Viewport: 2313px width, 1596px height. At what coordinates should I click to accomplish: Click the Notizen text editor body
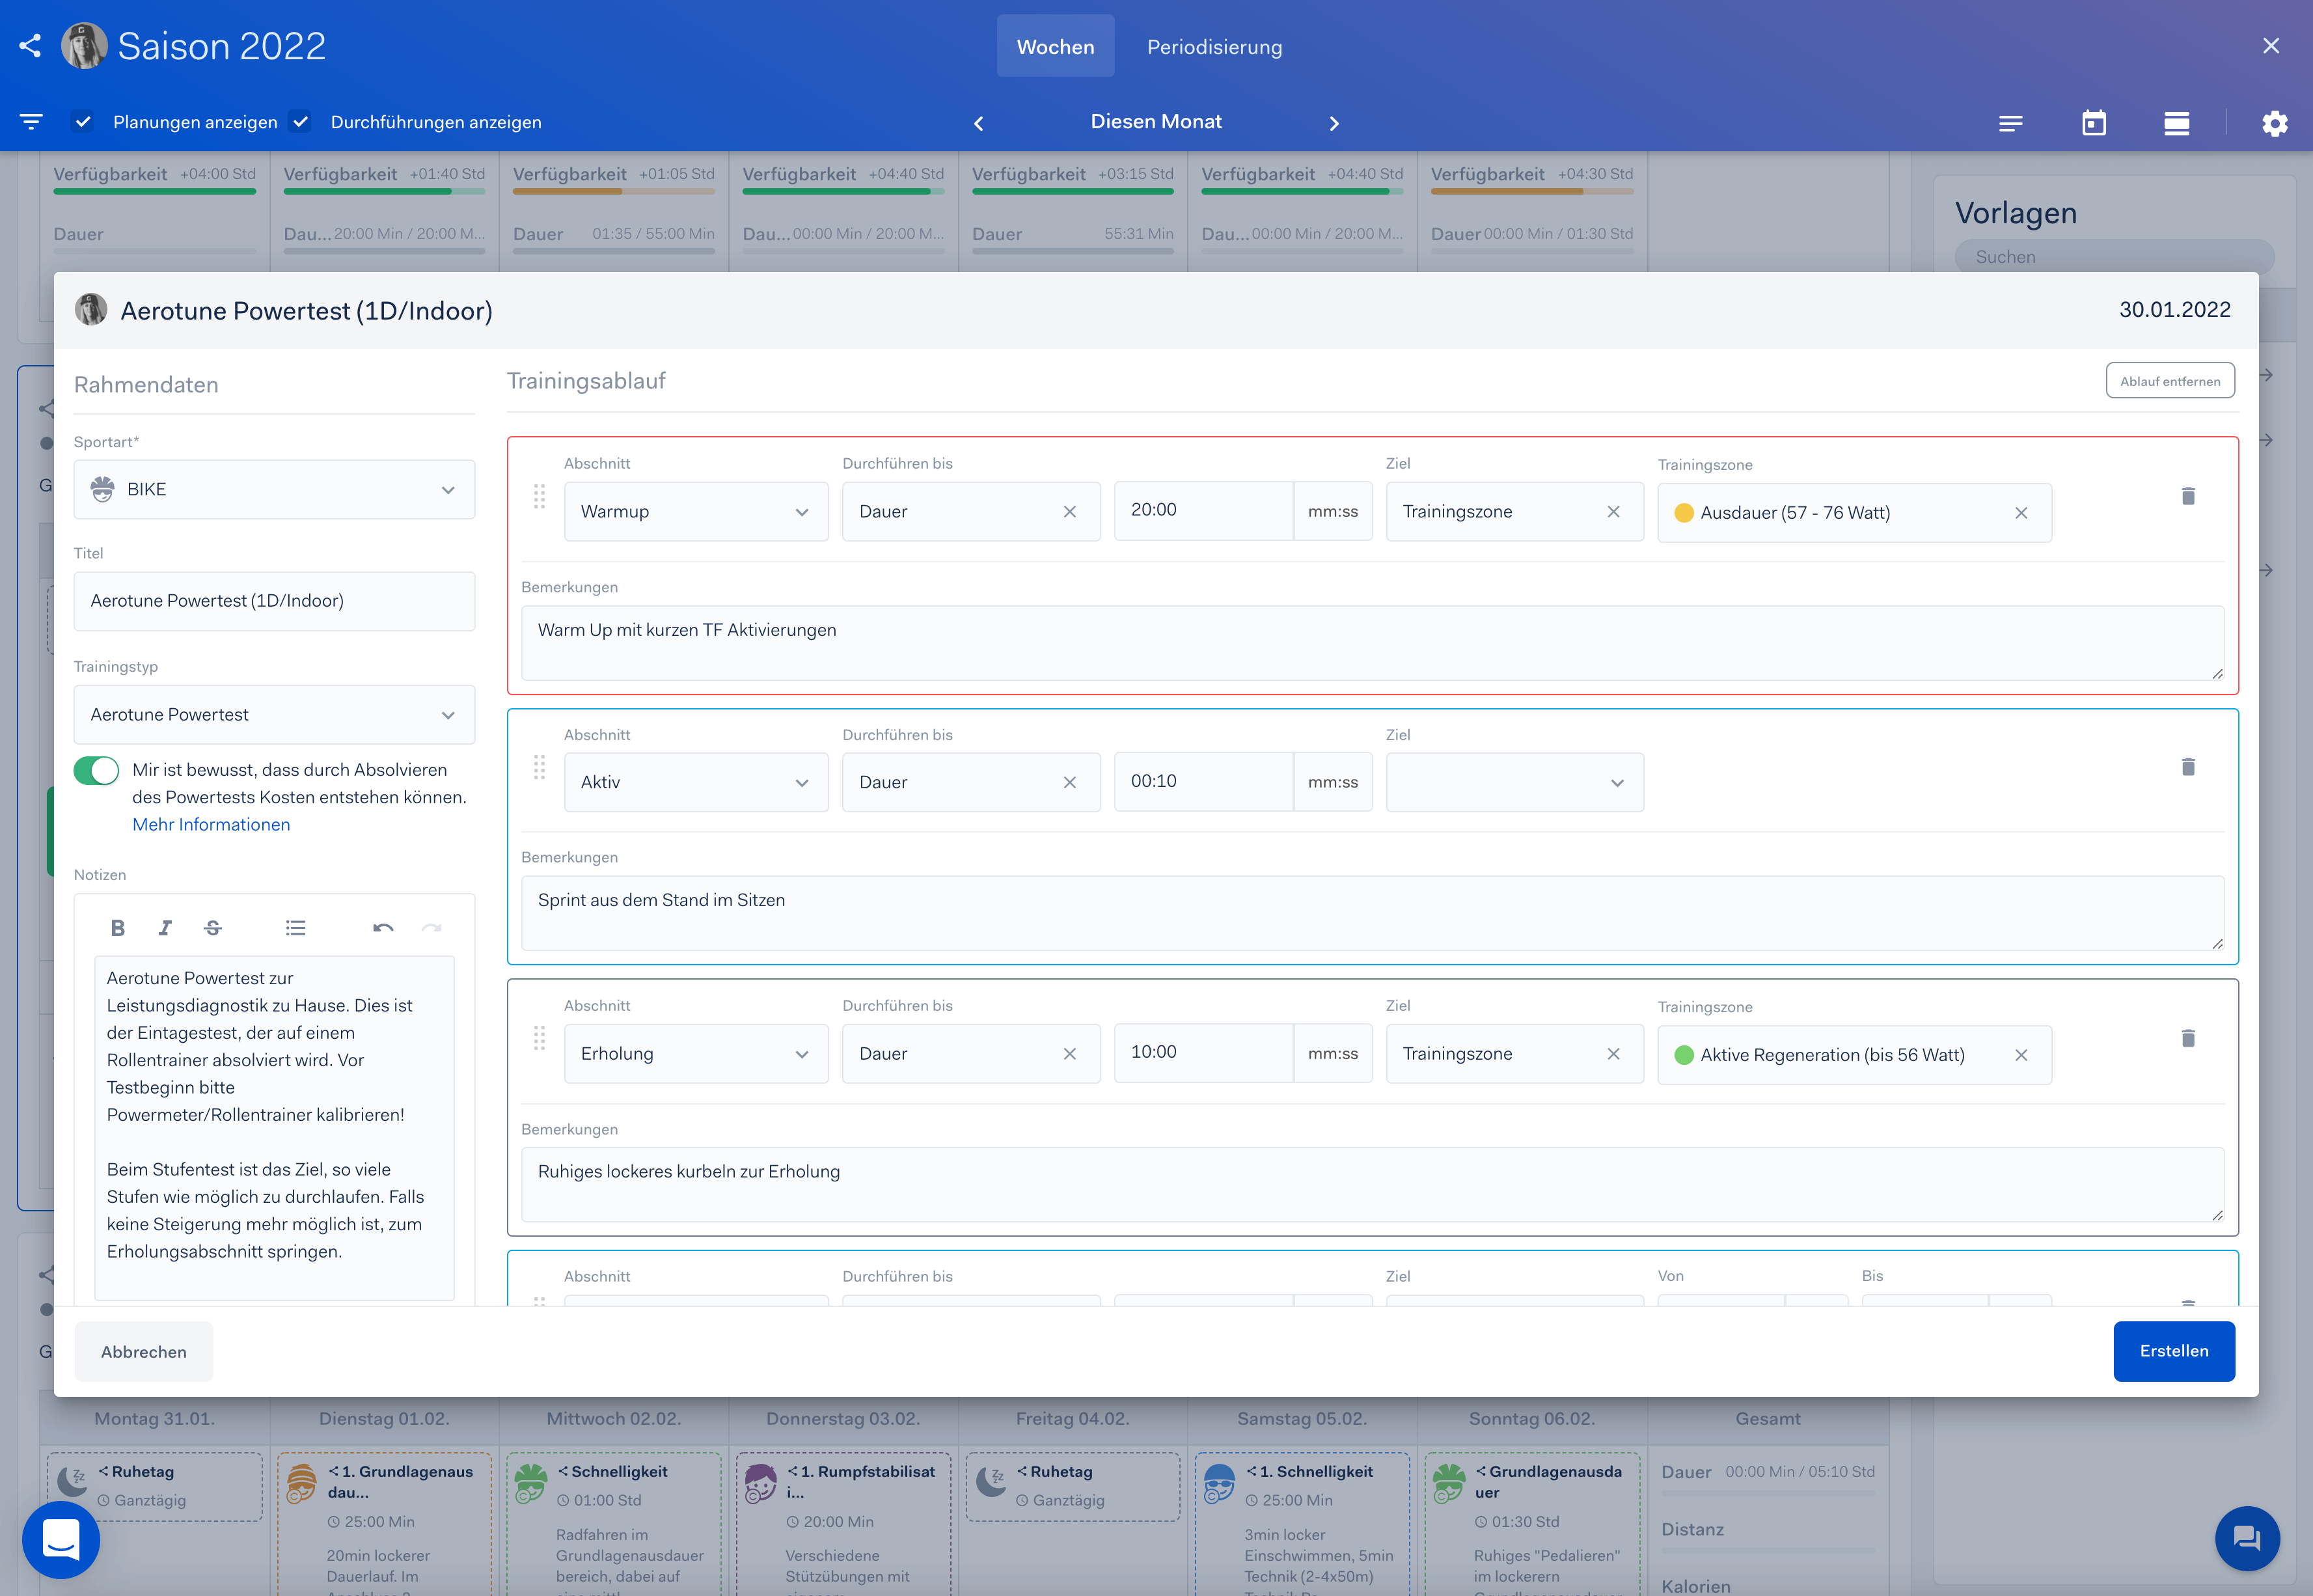click(x=274, y=1128)
